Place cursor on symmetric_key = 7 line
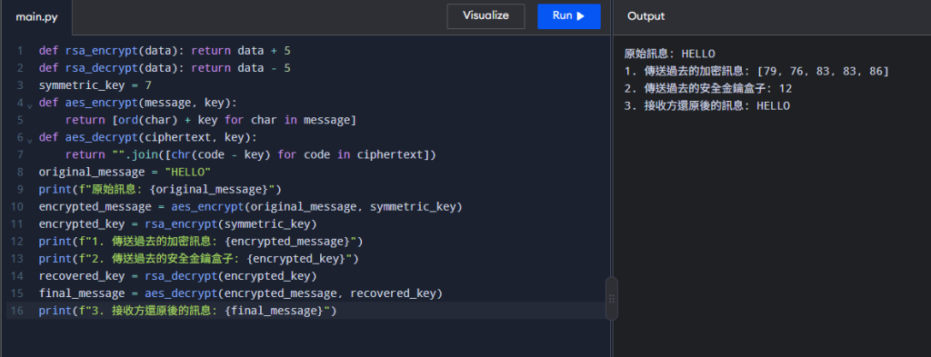The height and width of the screenshot is (357, 931). tap(95, 85)
